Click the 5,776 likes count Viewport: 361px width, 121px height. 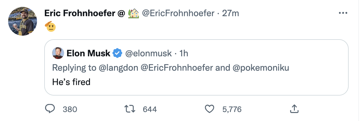[x=232, y=109]
